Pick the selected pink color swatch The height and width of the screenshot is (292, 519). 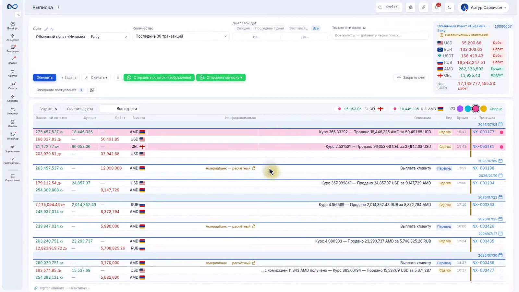tap(476, 109)
